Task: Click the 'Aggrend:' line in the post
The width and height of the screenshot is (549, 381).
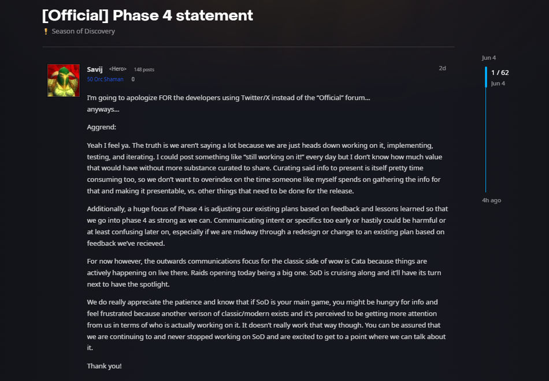Action: pyautogui.click(x=102, y=127)
